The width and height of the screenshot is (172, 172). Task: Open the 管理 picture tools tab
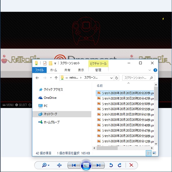click(x=98, y=70)
